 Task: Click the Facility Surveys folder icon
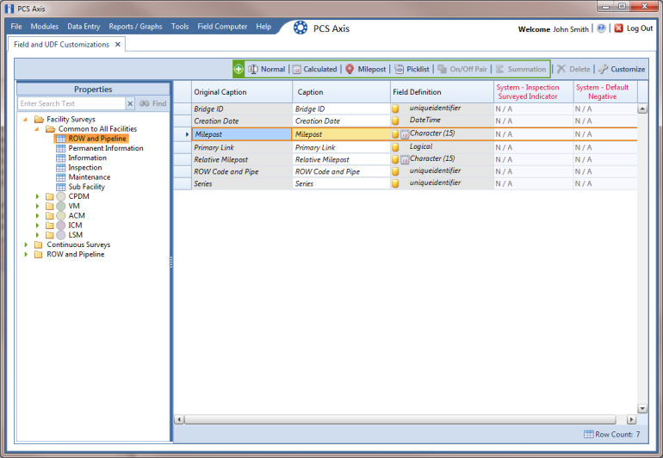39,120
